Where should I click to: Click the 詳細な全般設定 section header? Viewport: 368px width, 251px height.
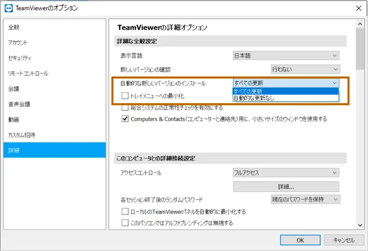[230, 42]
